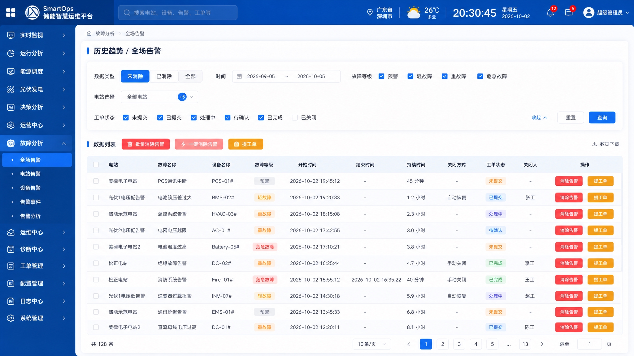Toggle the 处理中 status checkbox
Image resolution: width=634 pixels, height=356 pixels.
[193, 118]
